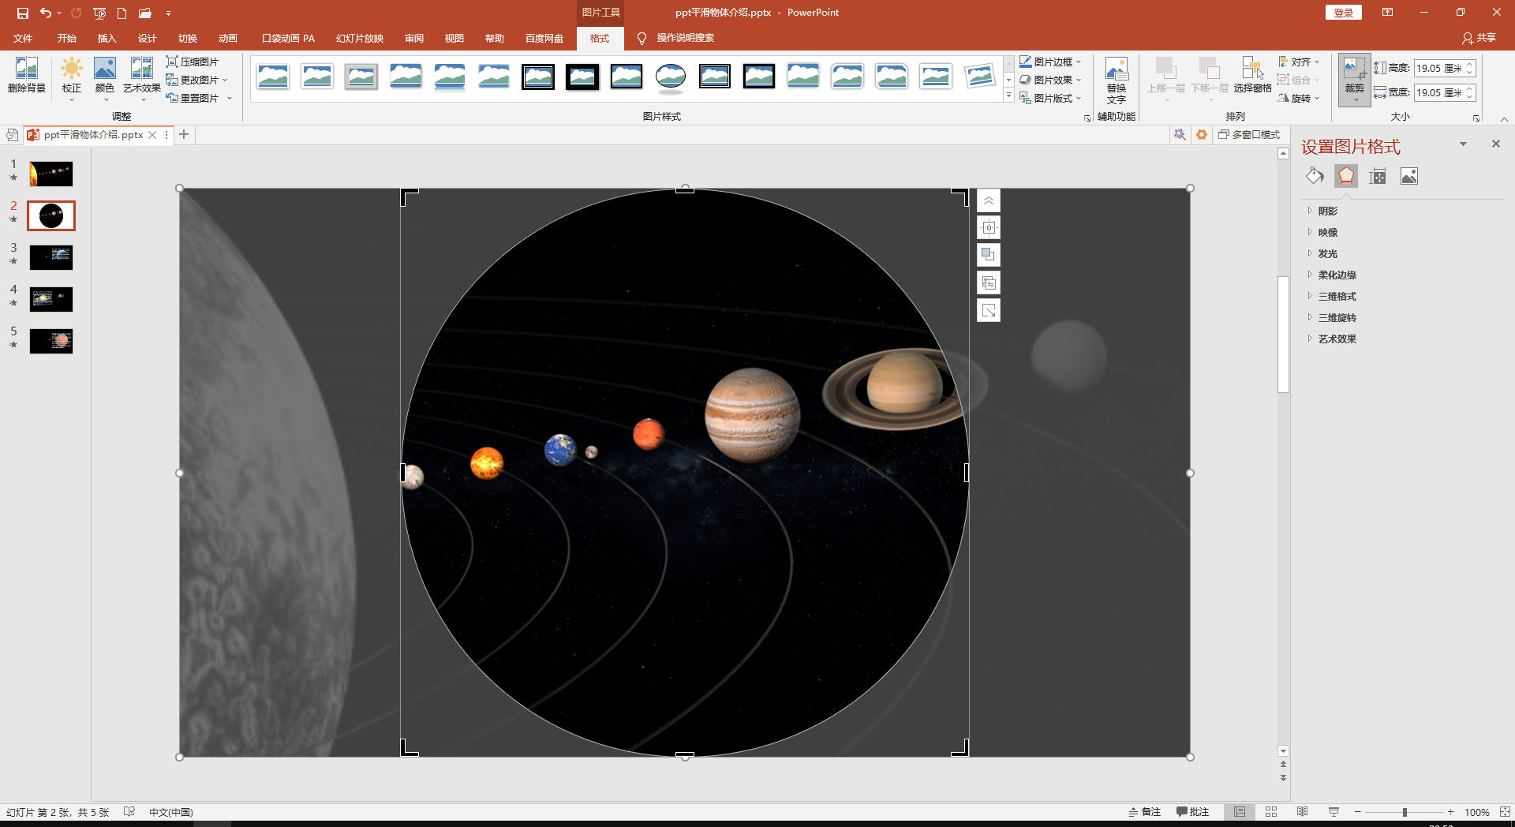
Task: Switch to Reading view icon
Action: pos(1302,812)
